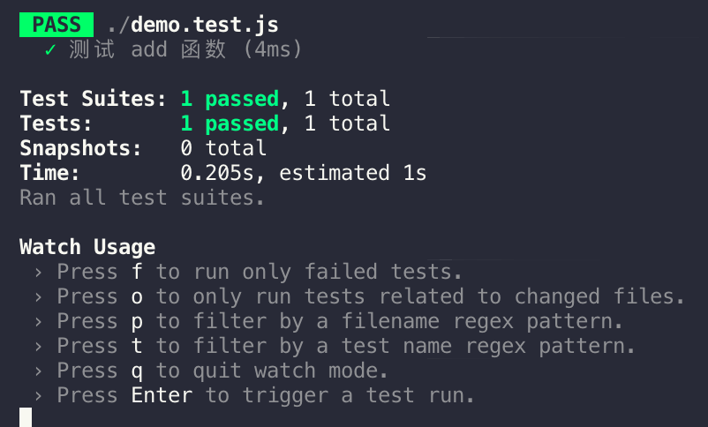Click the green PASS badge
The image size is (708, 427).
56,25
